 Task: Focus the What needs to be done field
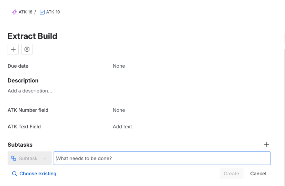(x=162, y=158)
